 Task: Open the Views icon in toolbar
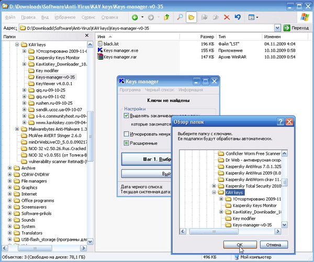click(251, 17)
